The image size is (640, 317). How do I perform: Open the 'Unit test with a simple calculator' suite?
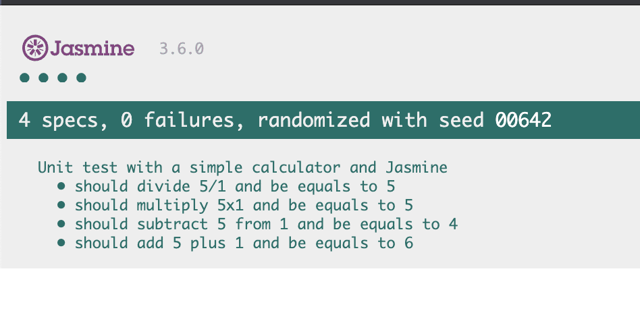(242, 167)
